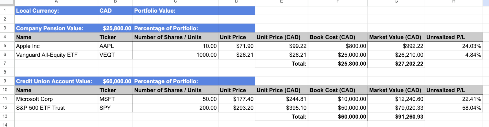Select the Microsoft Corp name cell

click(x=56, y=99)
